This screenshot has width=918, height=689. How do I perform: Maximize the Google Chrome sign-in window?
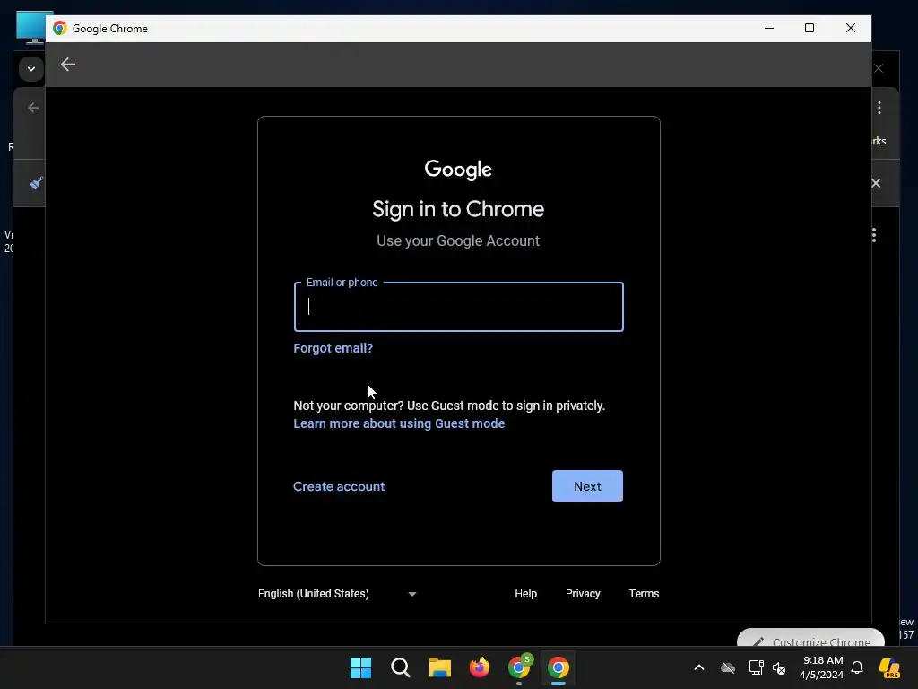[810, 28]
